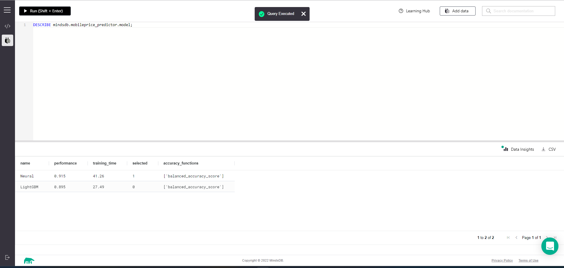
Task: Click the Neural row accuracy function cell
Action: pyautogui.click(x=194, y=176)
